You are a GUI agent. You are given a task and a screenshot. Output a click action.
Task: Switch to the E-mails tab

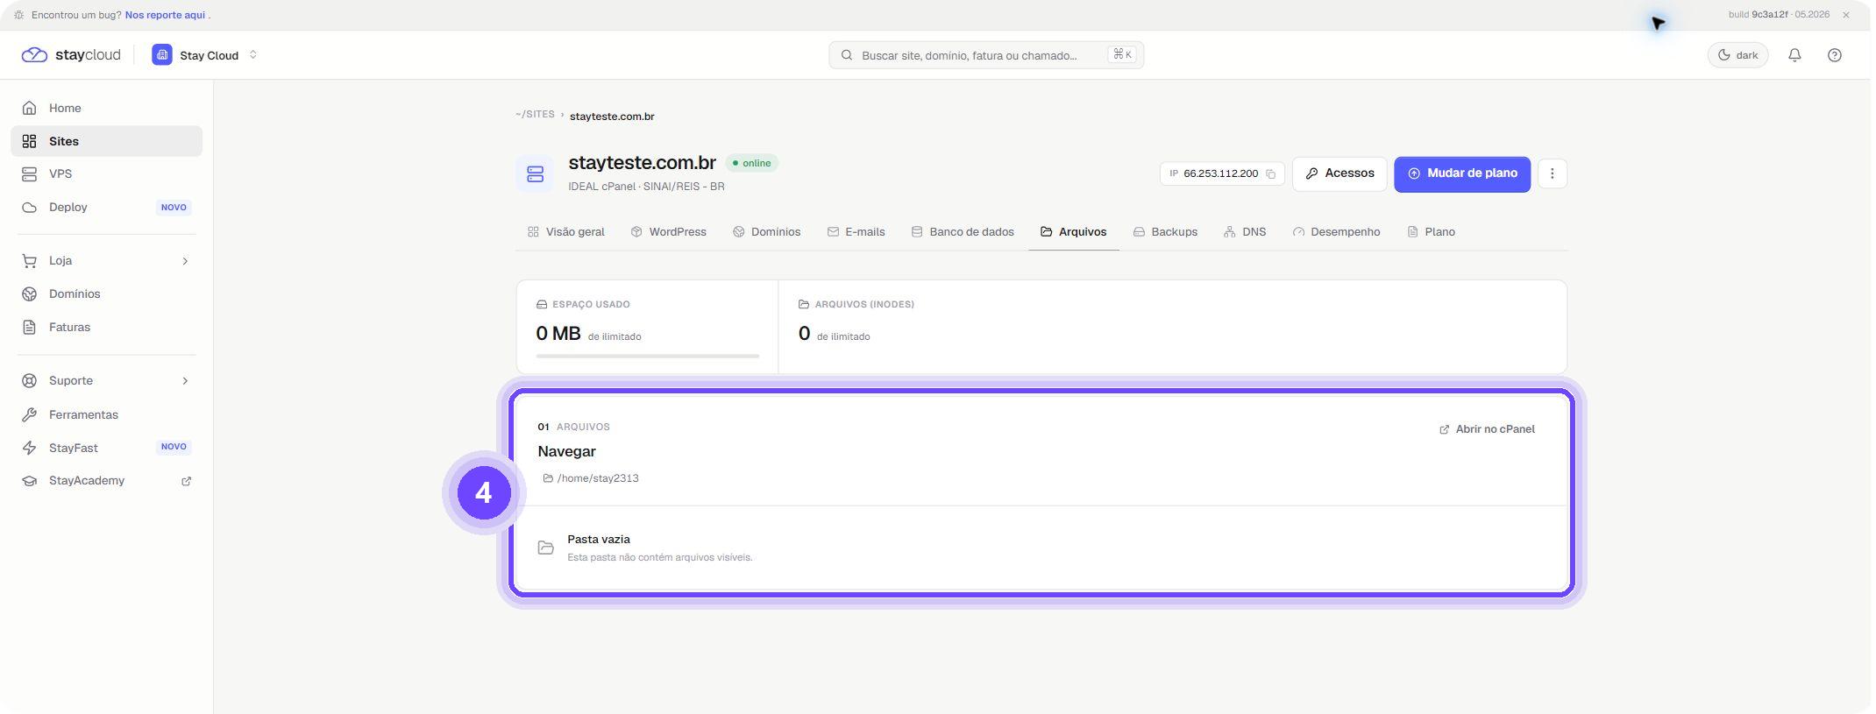point(856,232)
